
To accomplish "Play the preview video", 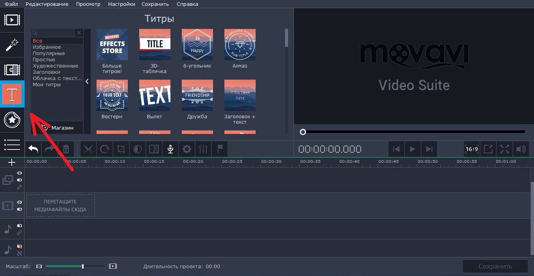I will pyautogui.click(x=413, y=149).
